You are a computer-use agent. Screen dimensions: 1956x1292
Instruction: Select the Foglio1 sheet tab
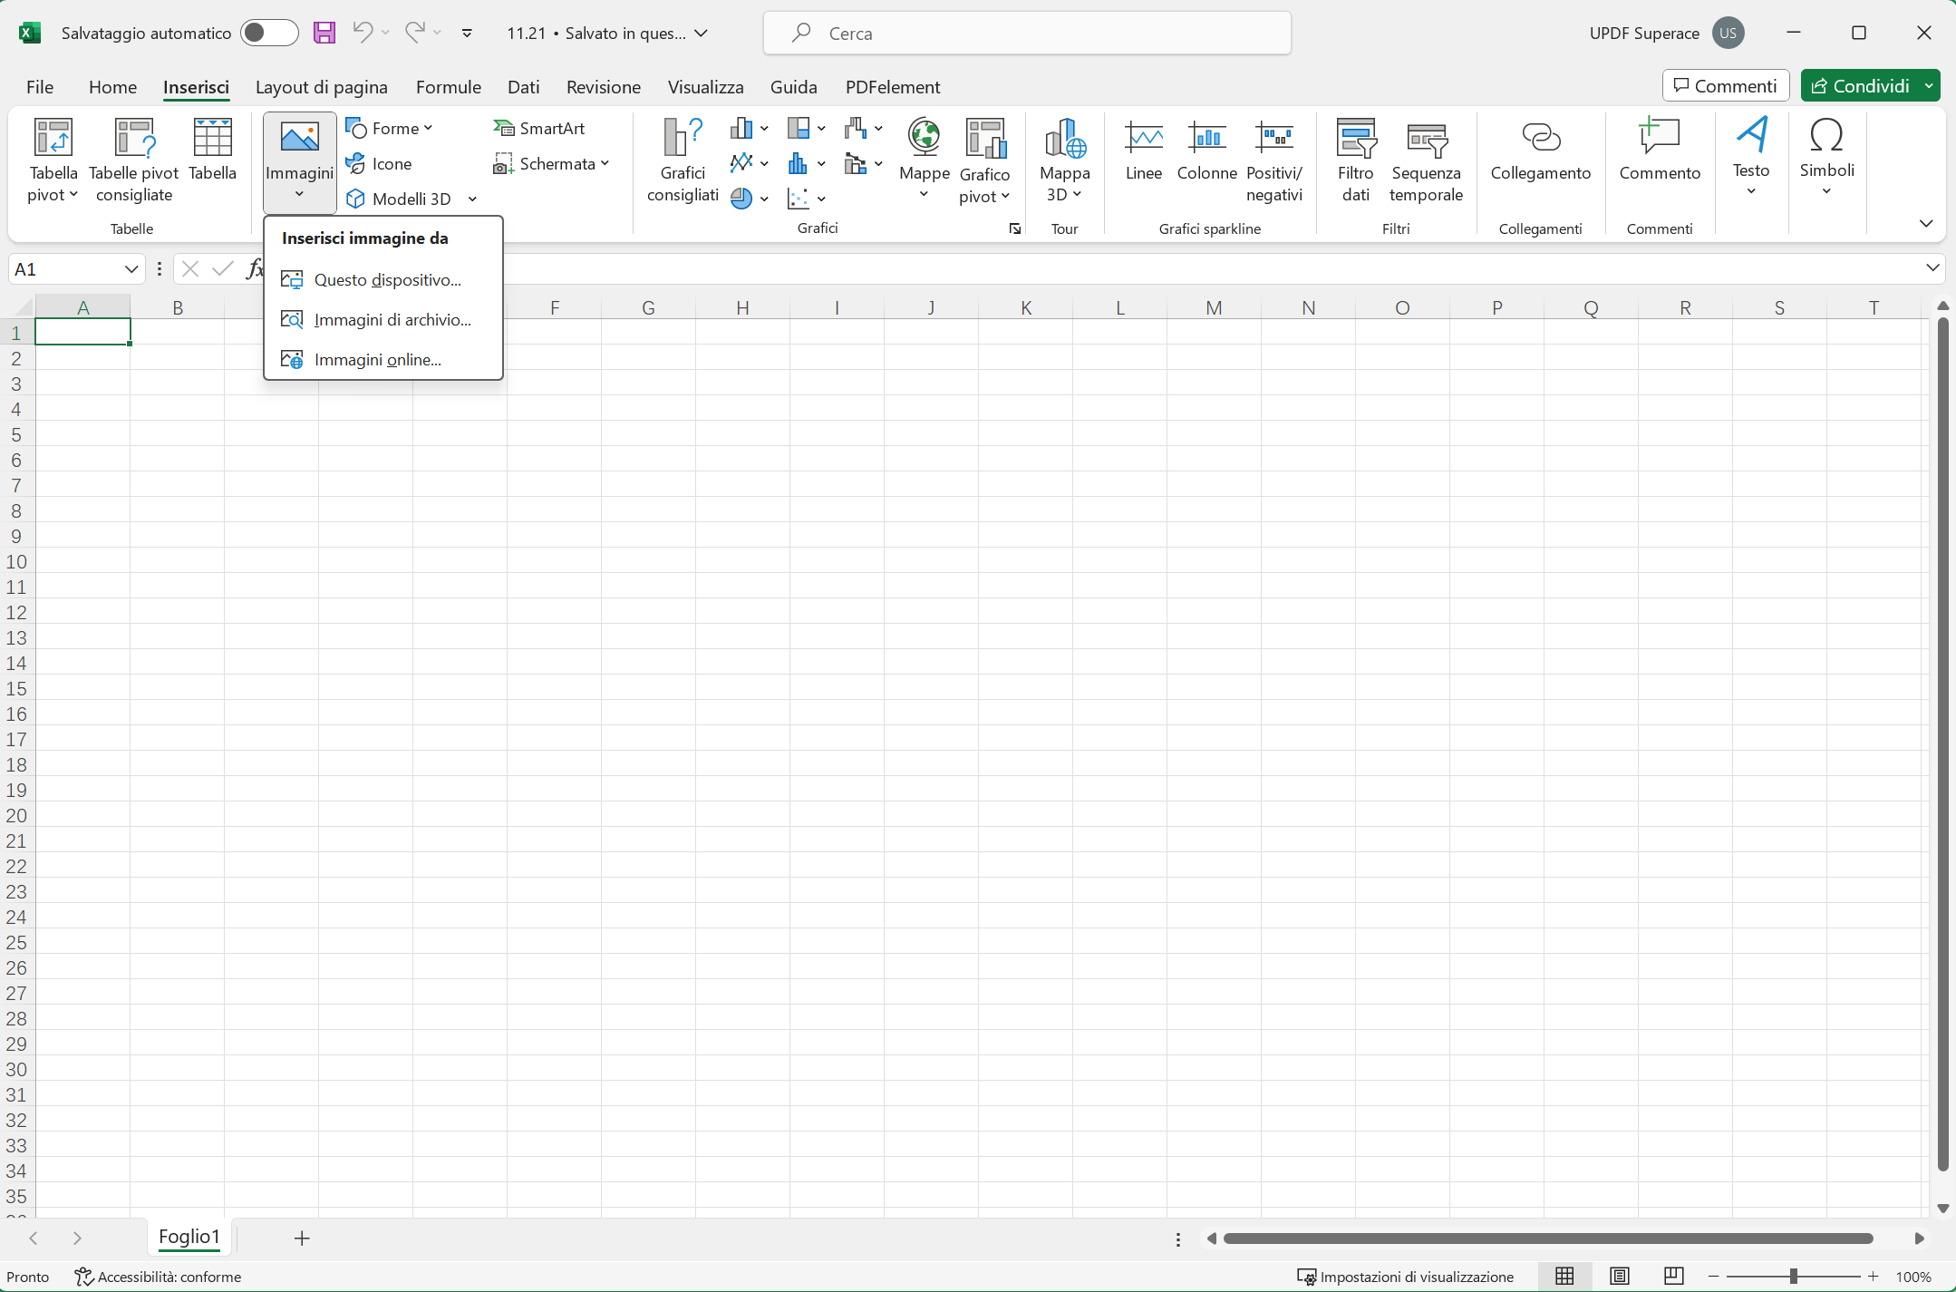coord(189,1237)
